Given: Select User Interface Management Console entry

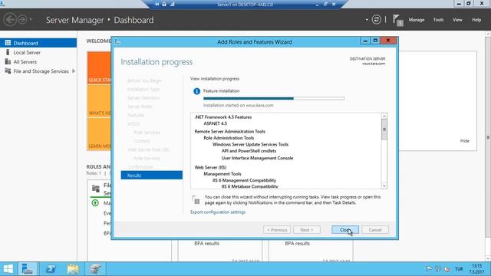Looking at the screenshot, I should (x=258, y=158).
